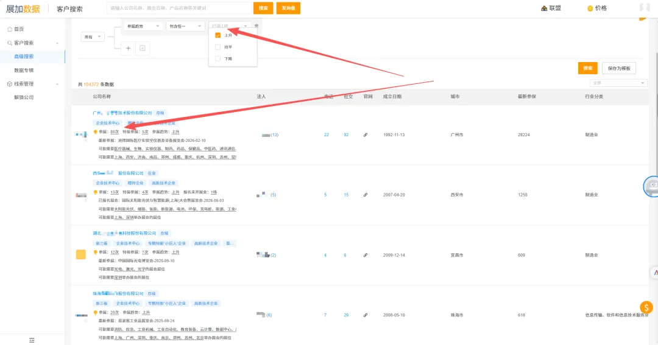Image resolution: width=658 pixels, height=345 pixels.
Task: Click phone count 22
Action: (x=327, y=135)
